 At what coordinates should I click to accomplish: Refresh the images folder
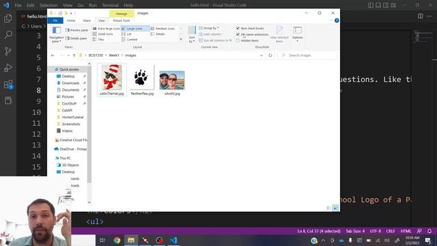tap(270, 55)
